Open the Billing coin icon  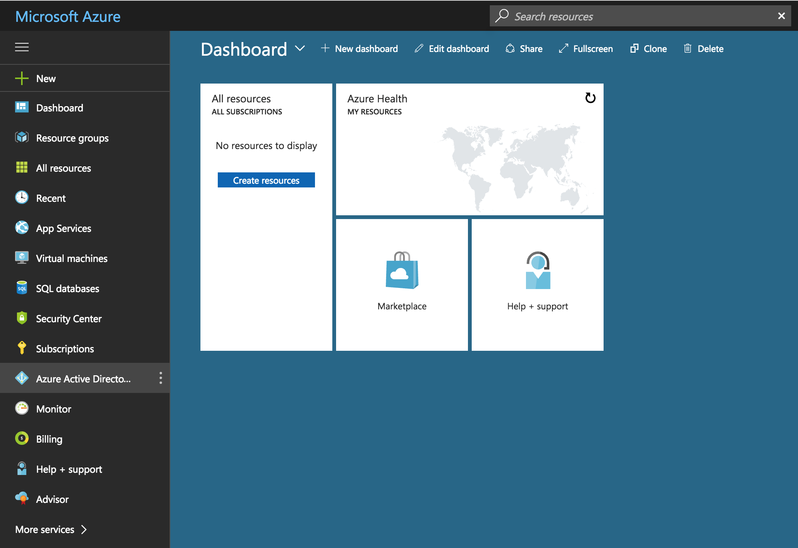22,438
